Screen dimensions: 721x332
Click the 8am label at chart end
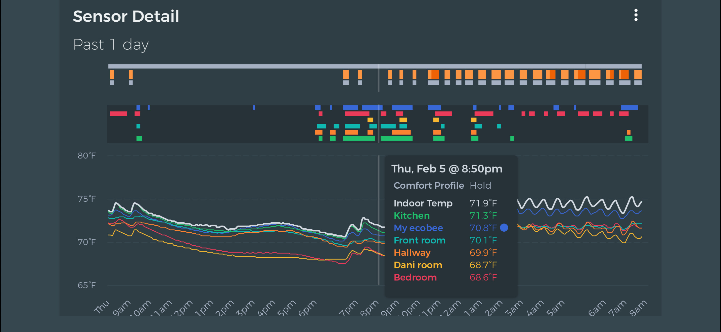638,308
